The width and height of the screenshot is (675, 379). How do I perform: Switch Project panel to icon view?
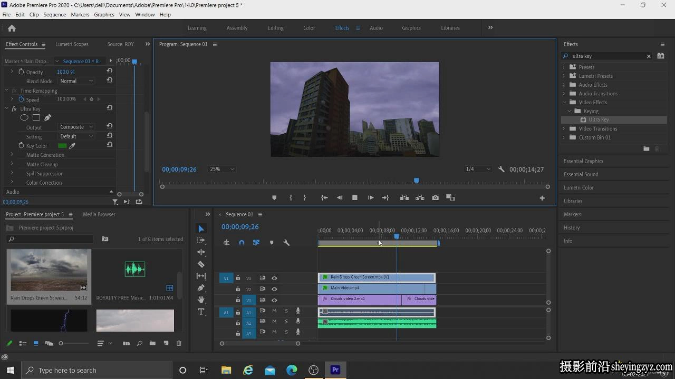point(36,343)
